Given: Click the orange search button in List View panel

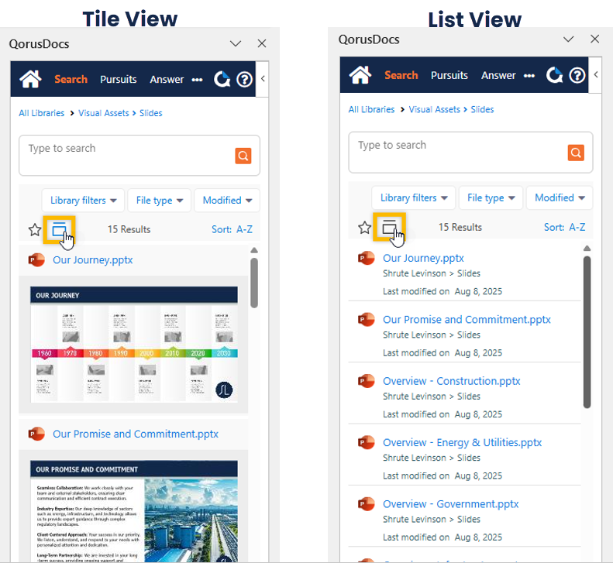Looking at the screenshot, I should [575, 153].
